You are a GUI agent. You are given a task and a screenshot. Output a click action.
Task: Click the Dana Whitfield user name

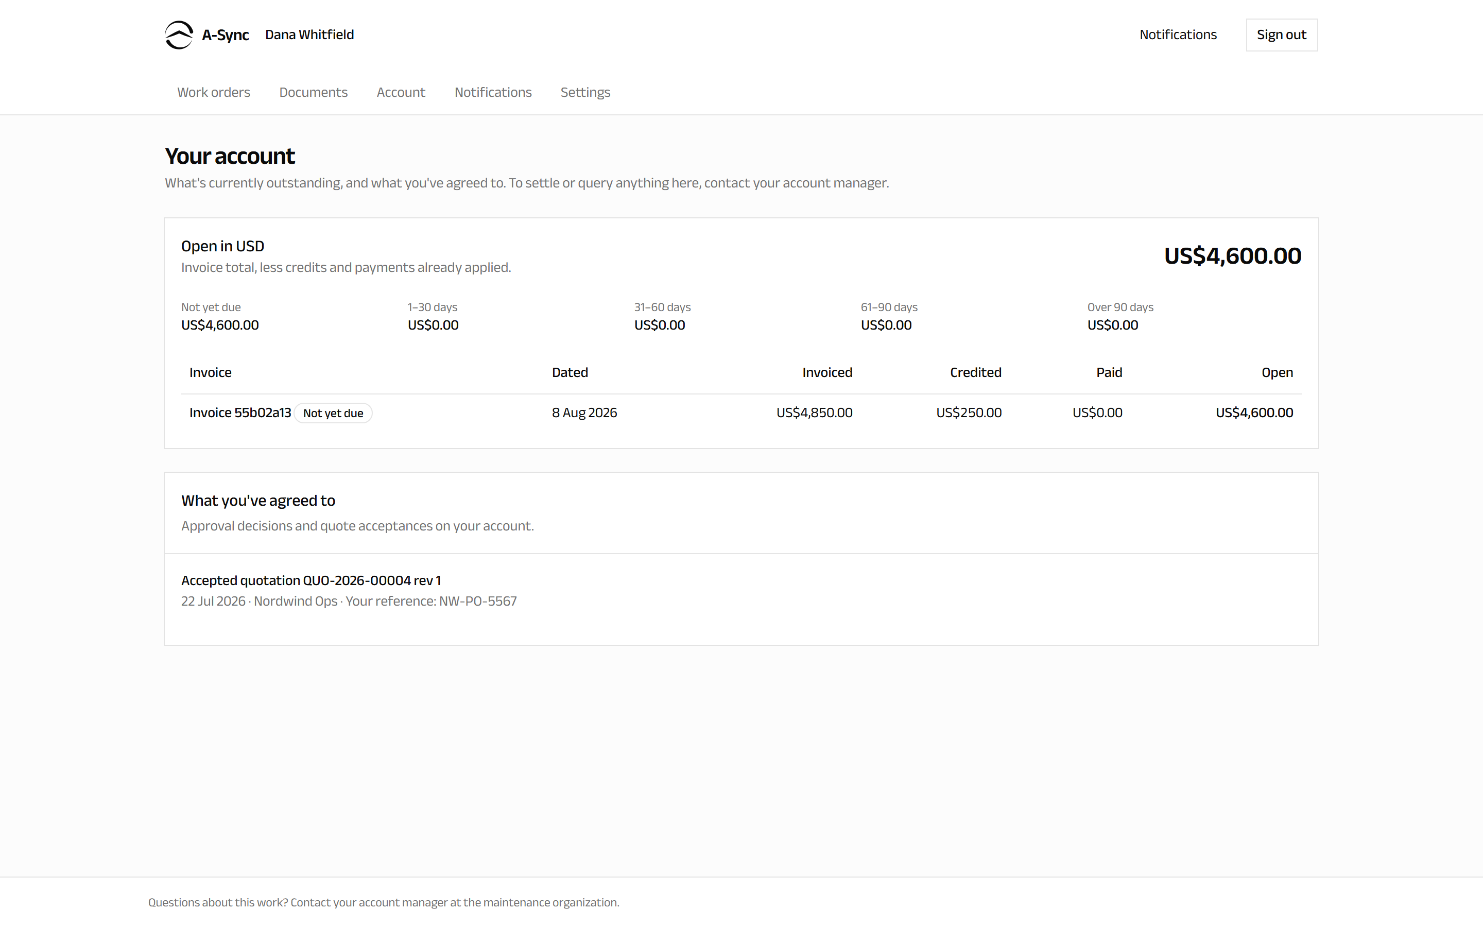pos(309,35)
